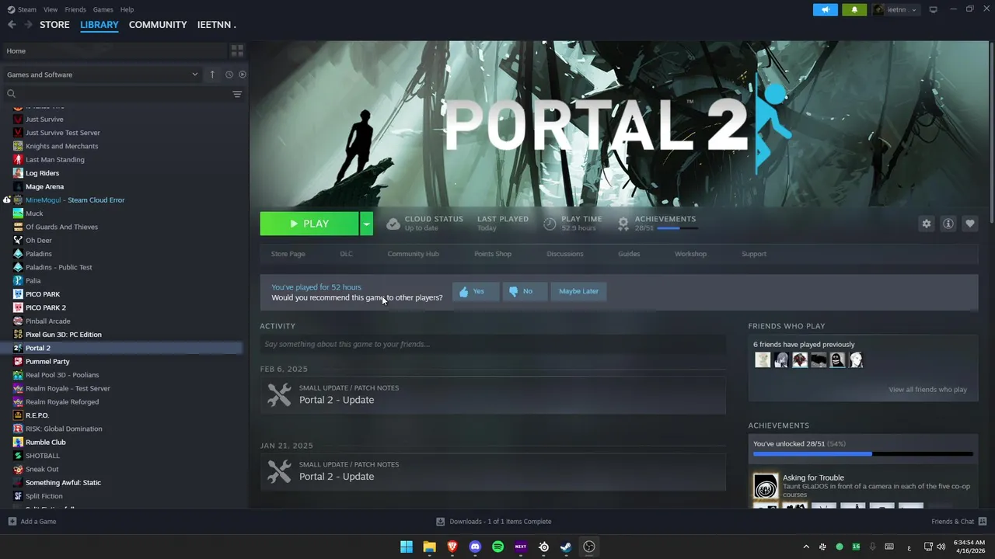Open the Support link

753,254
